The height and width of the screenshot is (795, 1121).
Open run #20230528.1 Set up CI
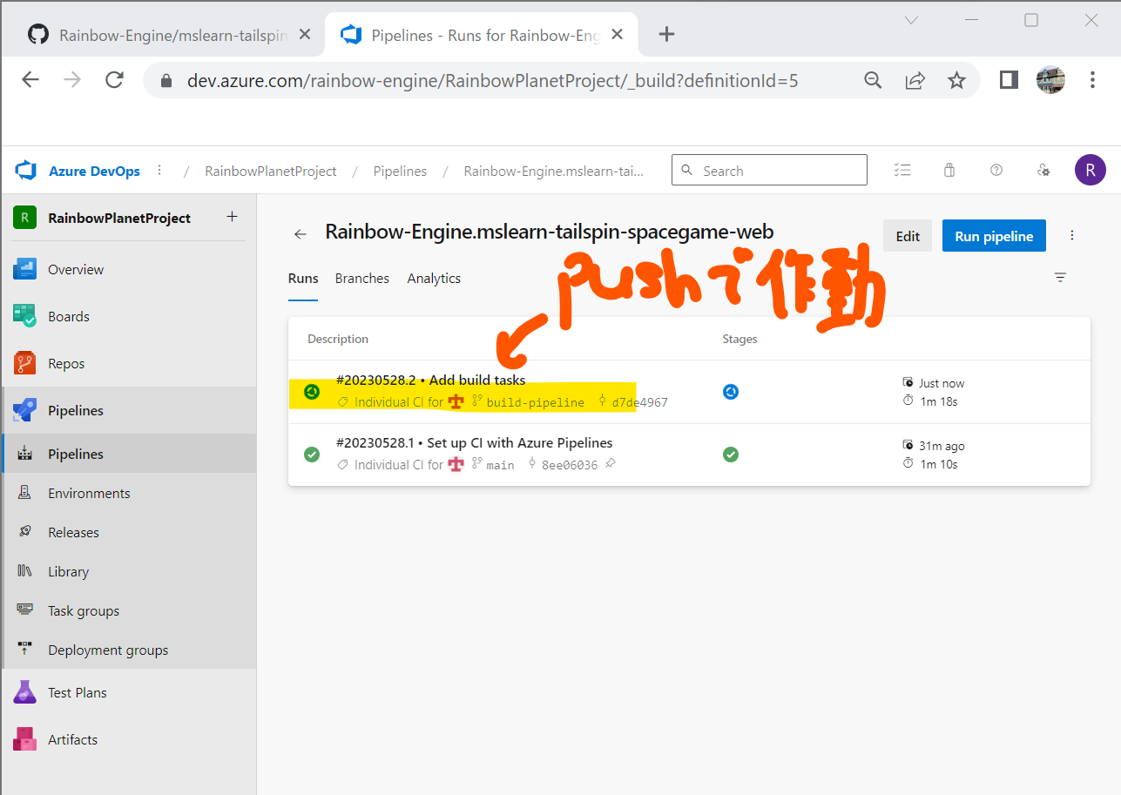[x=474, y=443]
